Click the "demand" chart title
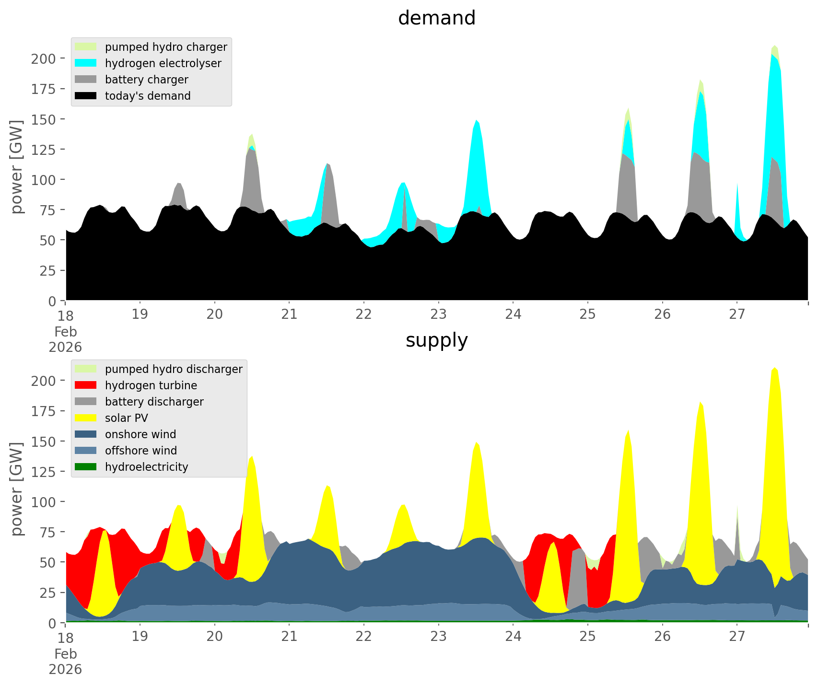 436,18
